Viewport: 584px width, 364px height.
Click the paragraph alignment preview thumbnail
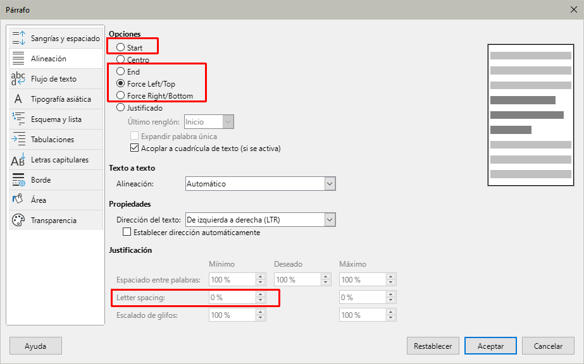[530, 114]
